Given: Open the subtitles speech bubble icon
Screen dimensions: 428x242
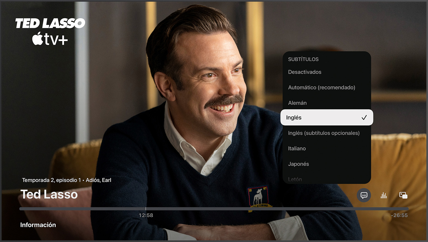Looking at the screenshot, I should click(364, 195).
